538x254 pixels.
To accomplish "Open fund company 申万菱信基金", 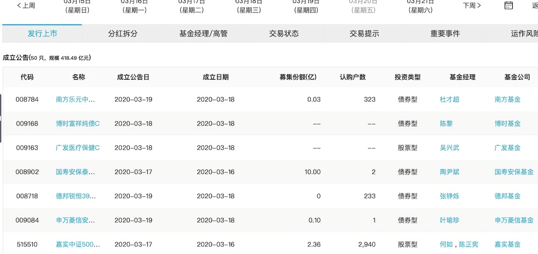I will [x=514, y=220].
